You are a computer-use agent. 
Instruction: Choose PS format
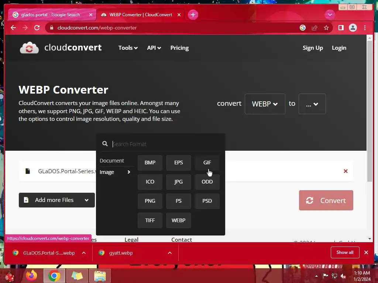point(178,201)
